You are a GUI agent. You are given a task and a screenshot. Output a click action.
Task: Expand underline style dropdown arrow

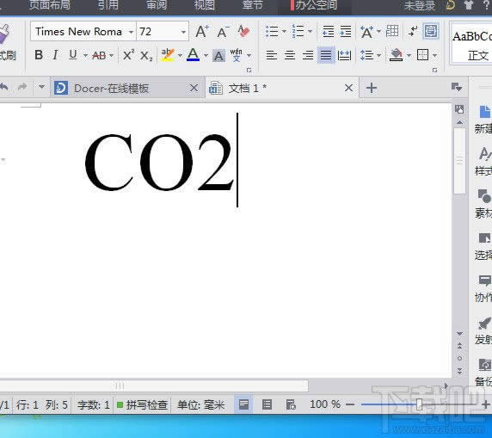click(x=85, y=56)
